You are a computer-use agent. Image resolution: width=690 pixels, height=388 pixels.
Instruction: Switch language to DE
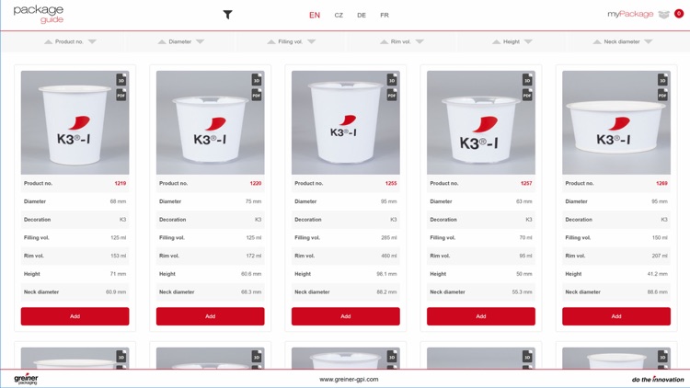[362, 16]
